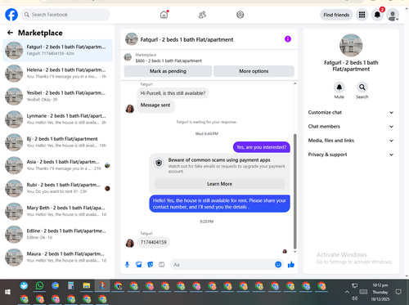The image size is (409, 305).
Task: Open Asia conversation in chat list
Action: pyautogui.click(x=57, y=165)
